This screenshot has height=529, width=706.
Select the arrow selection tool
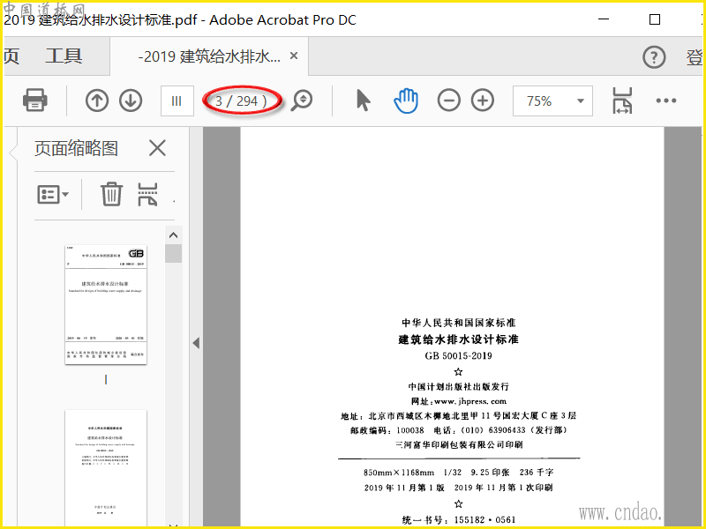(363, 100)
